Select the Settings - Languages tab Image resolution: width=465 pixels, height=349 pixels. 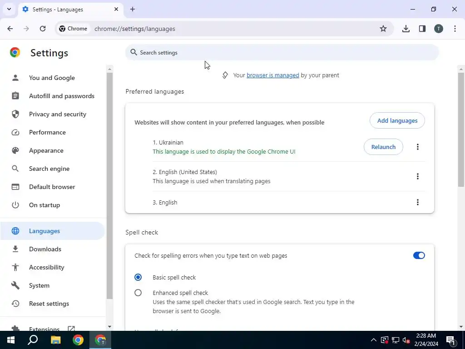(70, 9)
